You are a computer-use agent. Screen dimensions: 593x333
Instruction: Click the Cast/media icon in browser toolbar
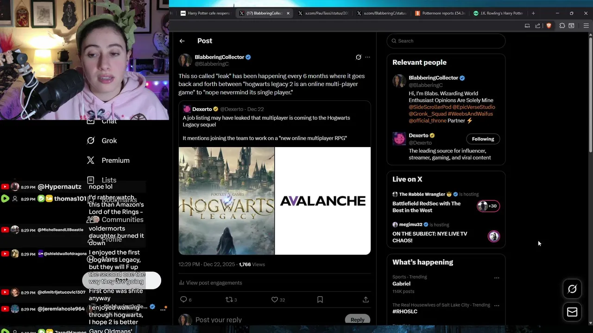click(x=527, y=26)
